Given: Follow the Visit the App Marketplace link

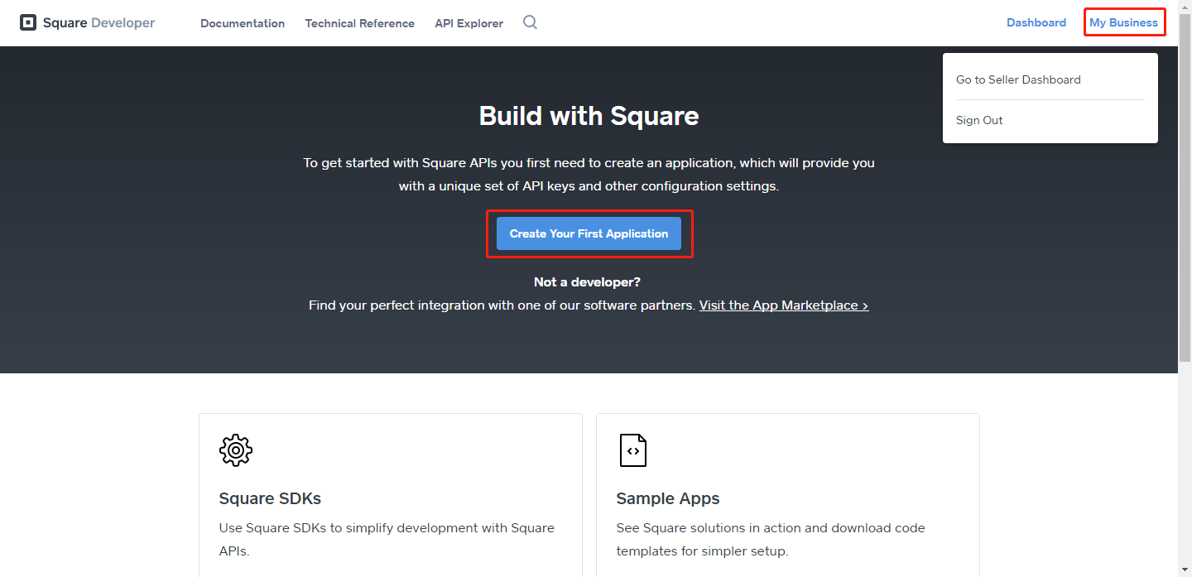Looking at the screenshot, I should pos(784,305).
